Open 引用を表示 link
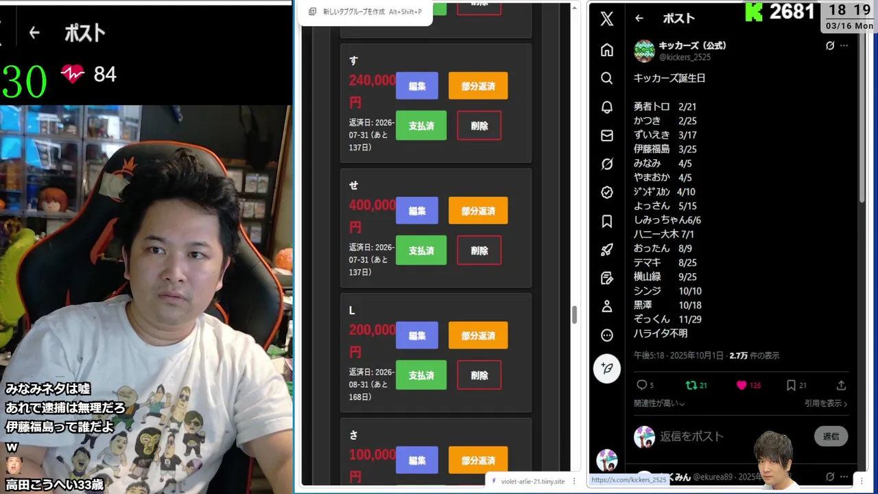Viewport: 878px width, 494px height. (826, 403)
